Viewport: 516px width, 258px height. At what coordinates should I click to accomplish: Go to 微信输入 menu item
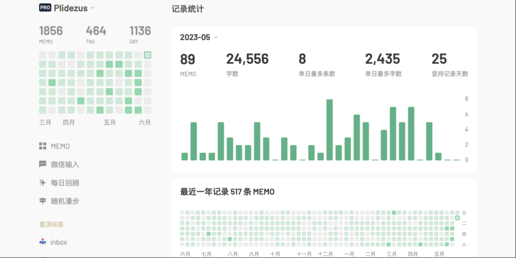tap(65, 164)
